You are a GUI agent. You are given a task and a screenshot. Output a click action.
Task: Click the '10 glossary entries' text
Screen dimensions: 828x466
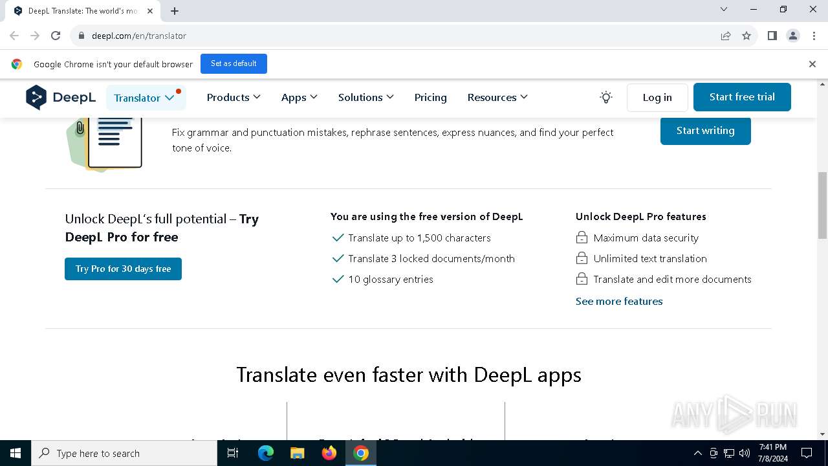pos(391,279)
